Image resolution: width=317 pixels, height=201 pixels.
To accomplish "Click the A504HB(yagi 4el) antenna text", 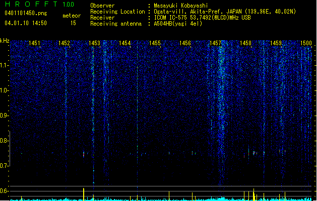I will click(x=178, y=24).
